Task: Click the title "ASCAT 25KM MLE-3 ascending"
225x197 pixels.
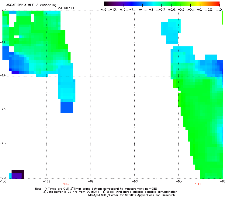Action: (31, 5)
